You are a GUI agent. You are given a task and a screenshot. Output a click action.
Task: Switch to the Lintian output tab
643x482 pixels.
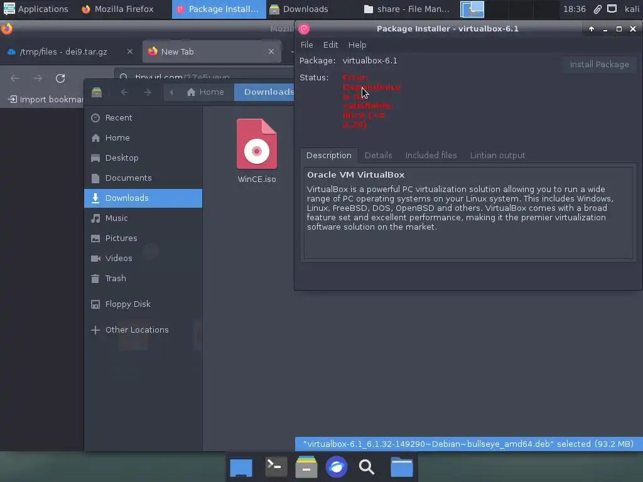tap(497, 156)
